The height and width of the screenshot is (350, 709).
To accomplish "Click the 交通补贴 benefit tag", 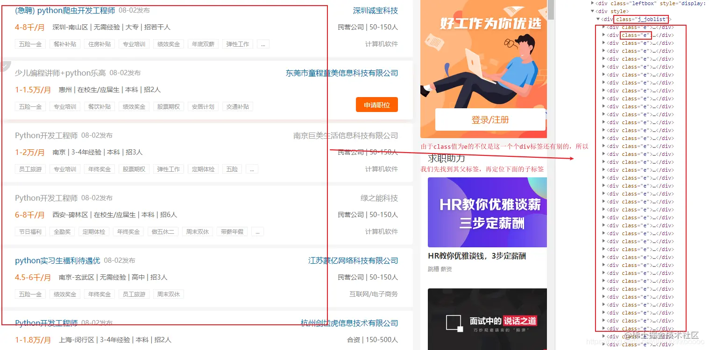I will point(238,107).
